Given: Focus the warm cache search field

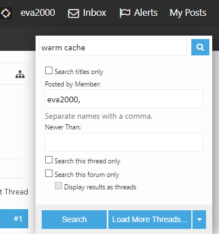Looking at the screenshot, I should (113, 47).
